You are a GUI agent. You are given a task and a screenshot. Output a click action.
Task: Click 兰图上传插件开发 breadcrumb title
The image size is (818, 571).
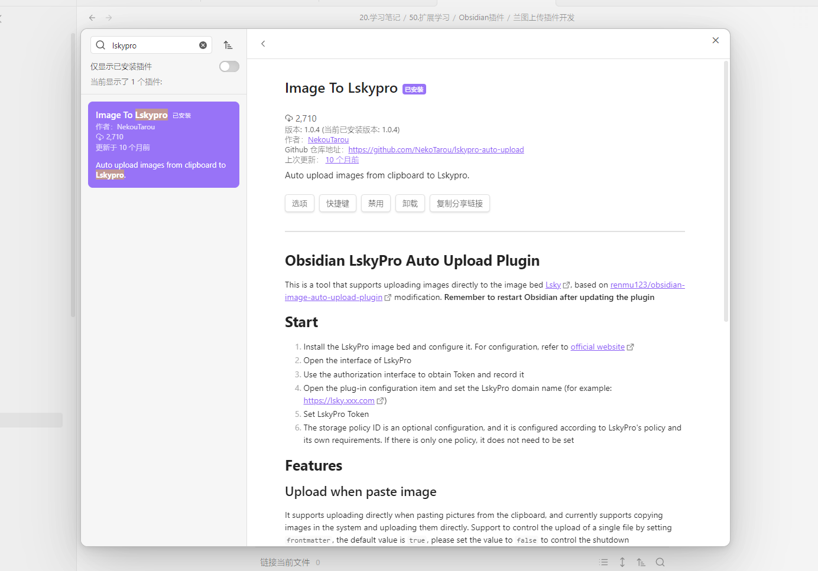click(x=544, y=18)
